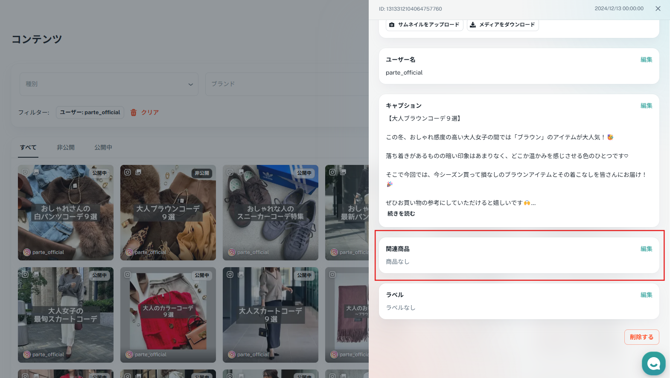Edit the ユーザー名 section
The height and width of the screenshot is (378, 670).
pos(646,60)
